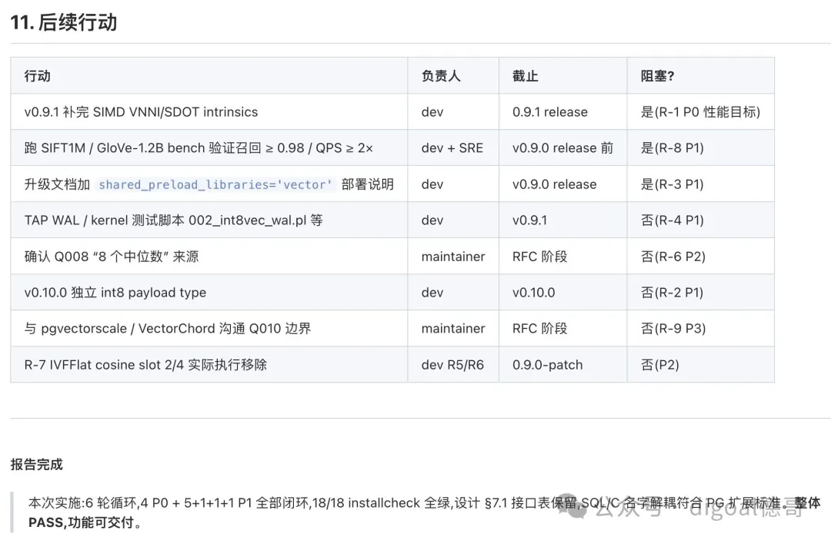The image size is (831, 540).
Task: Click the SIFT1M / GloVe-1.2B bench cell
Action: [x=209, y=148]
